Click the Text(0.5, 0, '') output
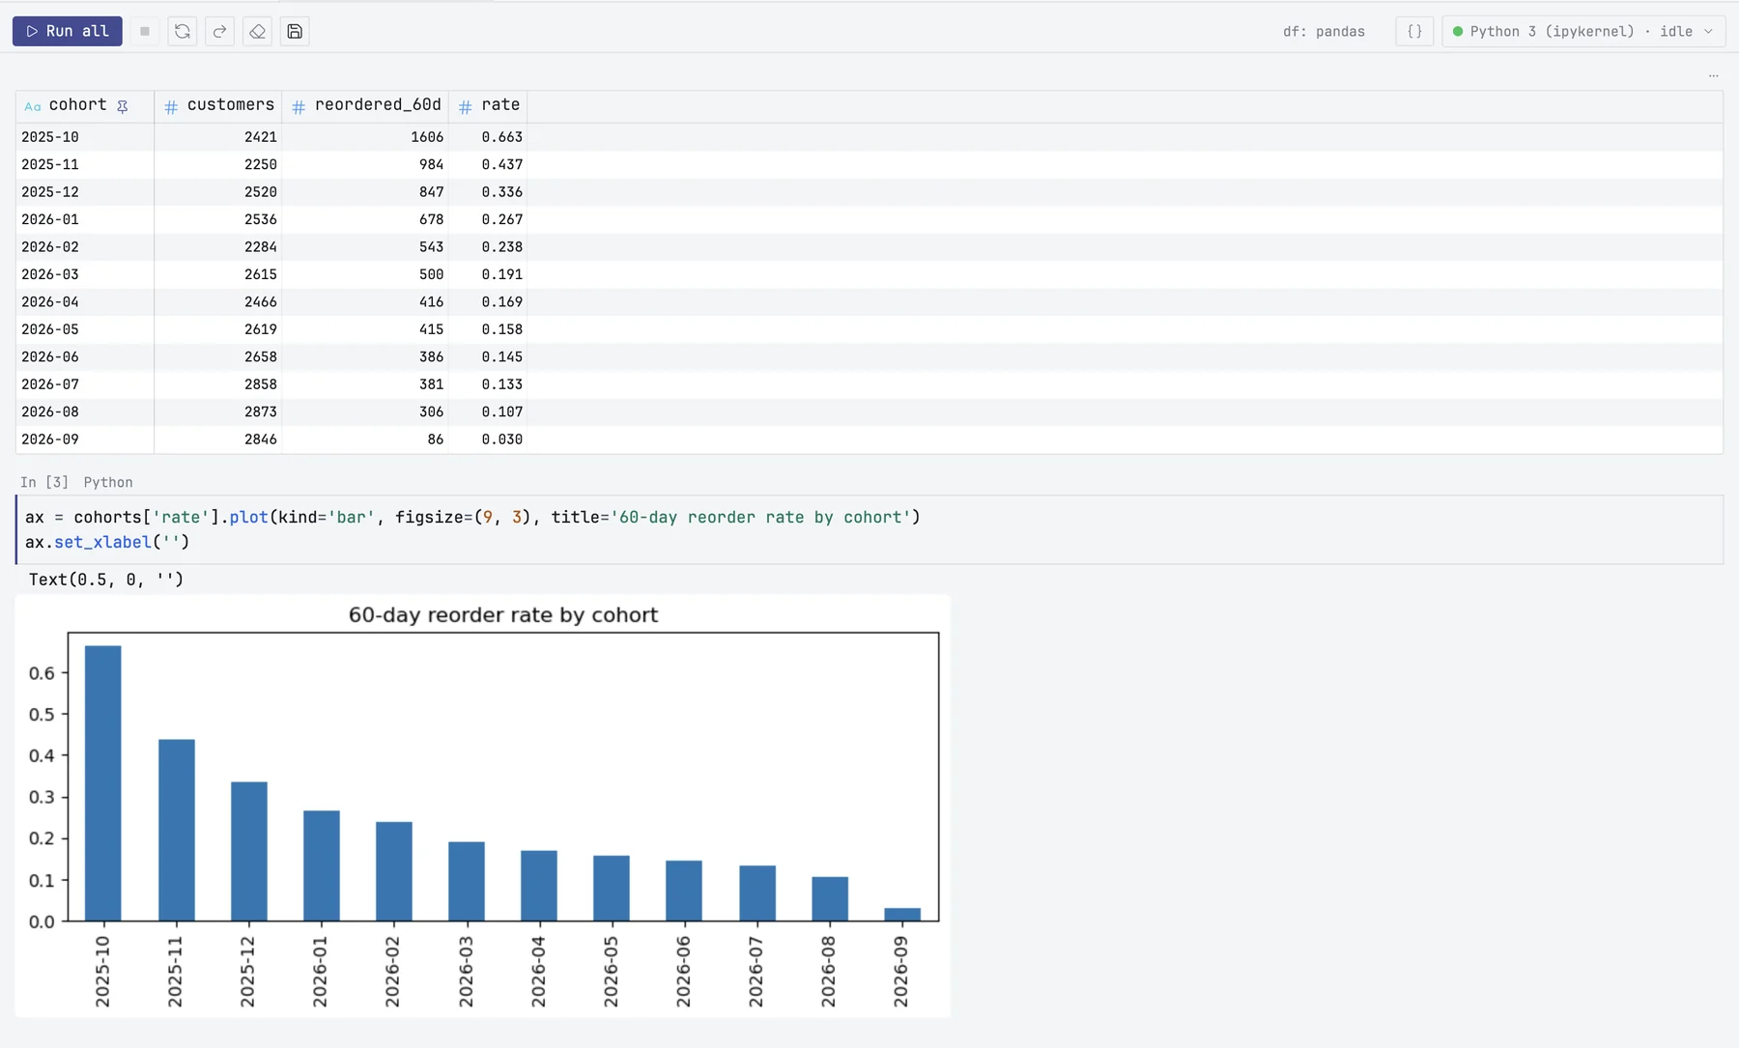 coord(106,580)
